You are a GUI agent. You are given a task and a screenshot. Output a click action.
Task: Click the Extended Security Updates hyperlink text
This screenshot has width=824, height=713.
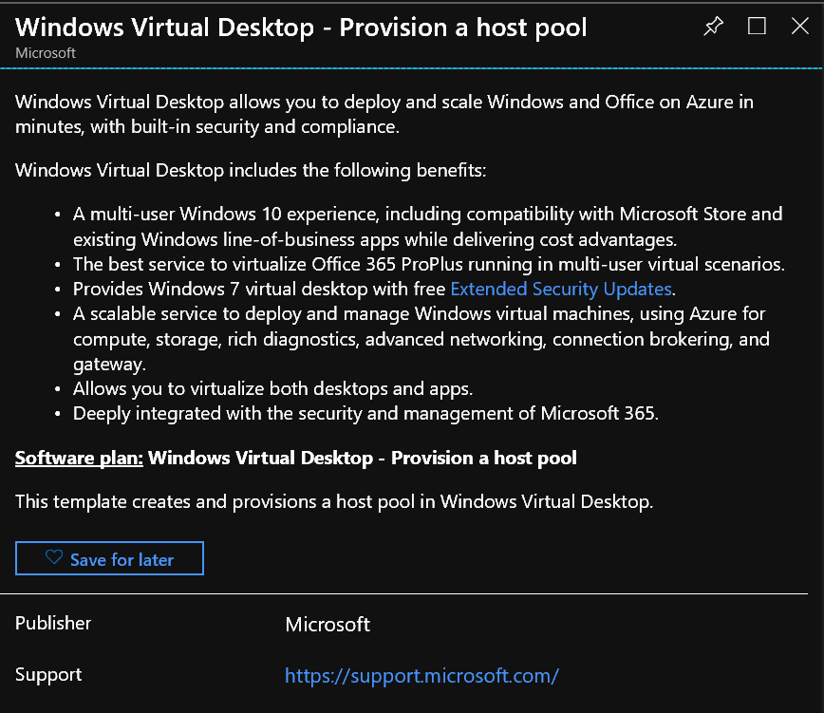(x=560, y=288)
